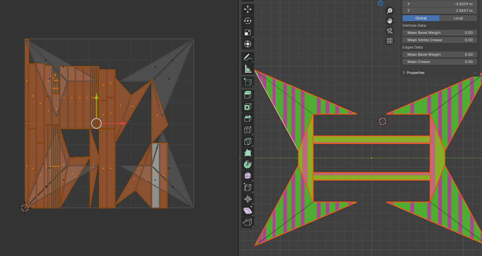This screenshot has width=482, height=256.
Task: Click the Z coordinate field
Action: click(x=440, y=11)
